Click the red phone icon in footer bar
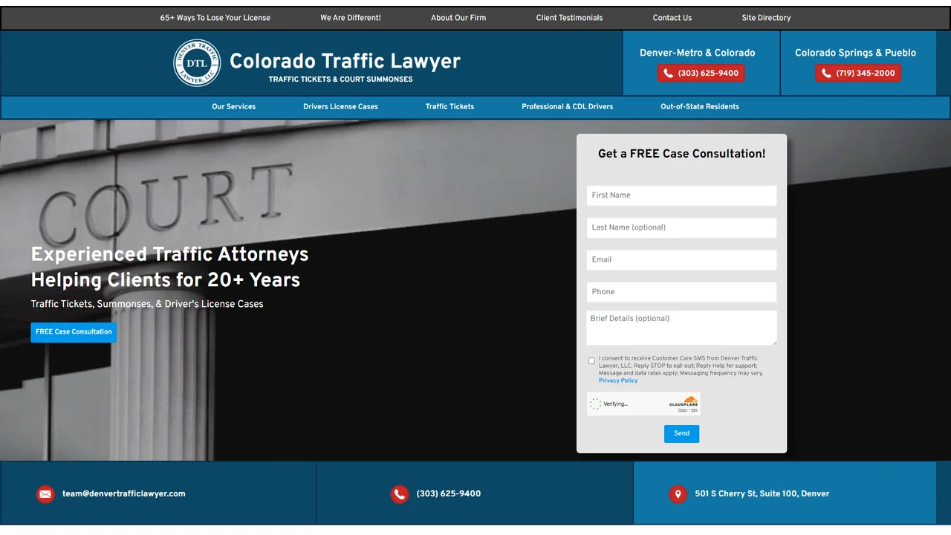This screenshot has height=535, width=951. [400, 494]
